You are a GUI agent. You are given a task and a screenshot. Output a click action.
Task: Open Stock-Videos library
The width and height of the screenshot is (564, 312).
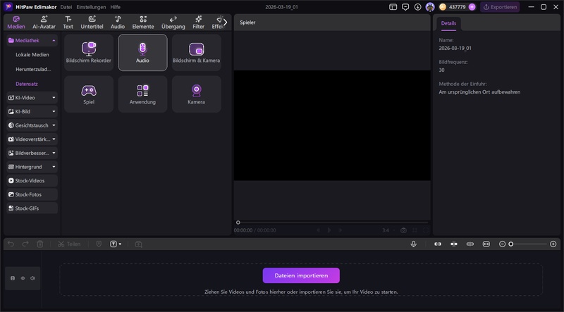(x=32, y=180)
